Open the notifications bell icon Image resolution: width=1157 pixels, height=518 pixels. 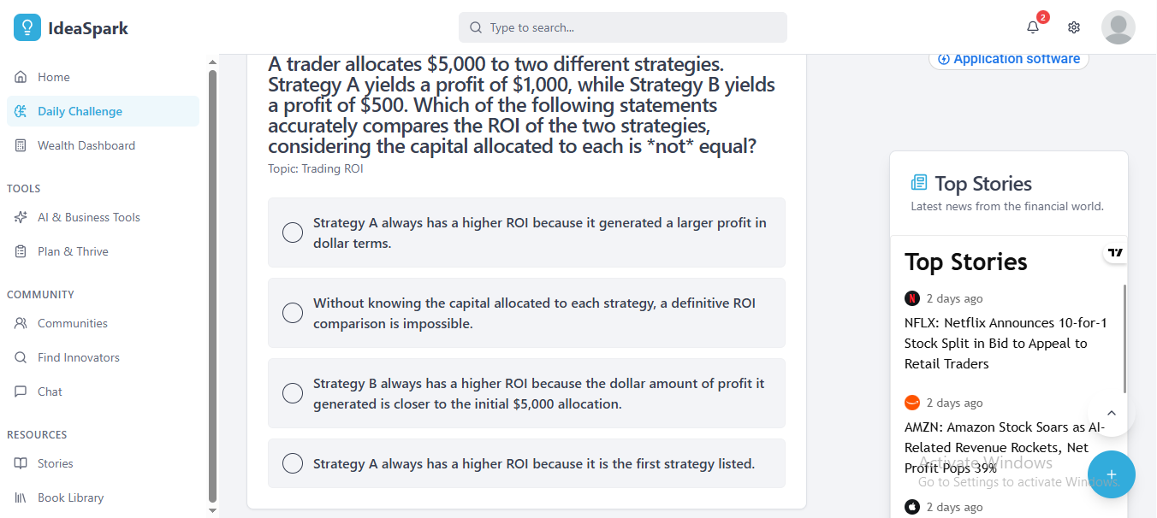pyautogui.click(x=1033, y=27)
